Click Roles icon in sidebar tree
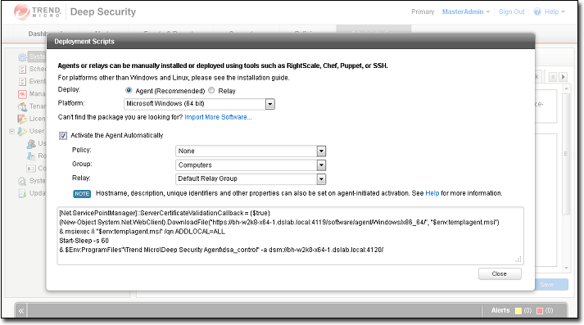Image resolution: width=584 pixels, height=325 pixels. [x=31, y=156]
